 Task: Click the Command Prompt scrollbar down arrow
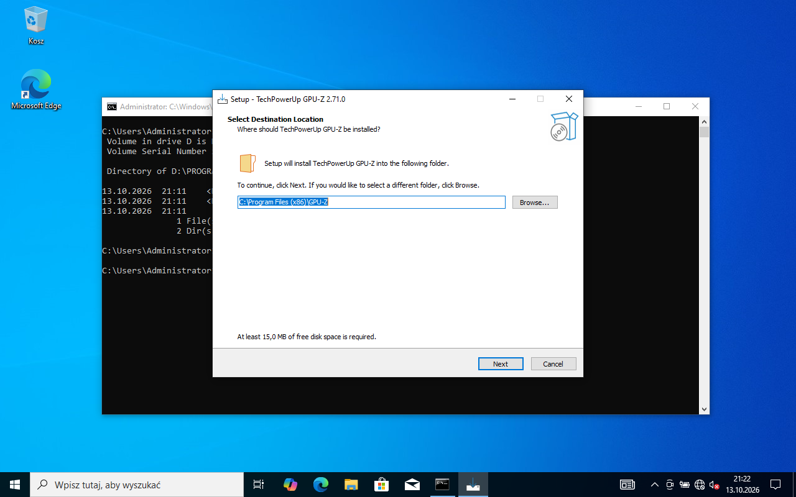704,409
